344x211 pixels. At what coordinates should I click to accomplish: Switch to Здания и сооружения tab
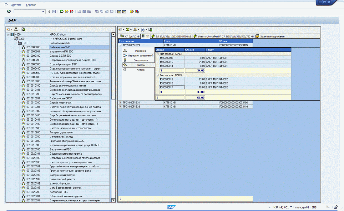click(x=270, y=36)
